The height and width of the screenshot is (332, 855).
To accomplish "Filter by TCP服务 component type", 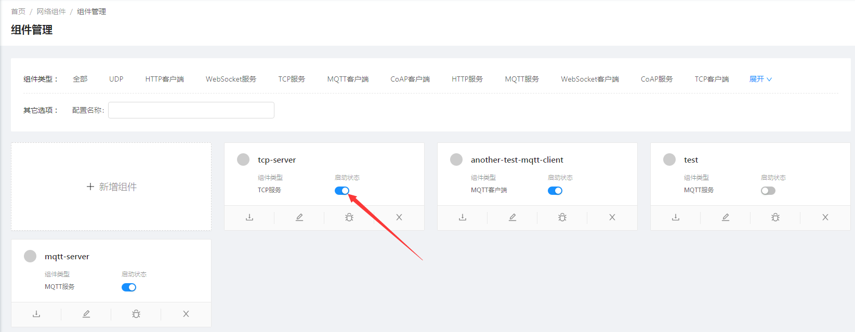I will tap(292, 79).
